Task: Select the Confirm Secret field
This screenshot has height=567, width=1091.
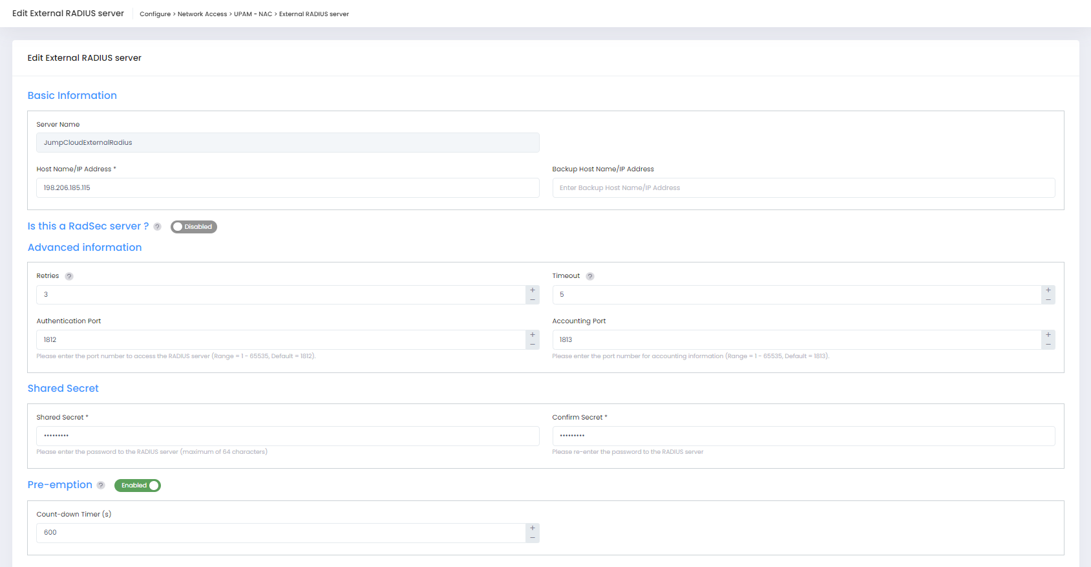Action: coord(803,436)
